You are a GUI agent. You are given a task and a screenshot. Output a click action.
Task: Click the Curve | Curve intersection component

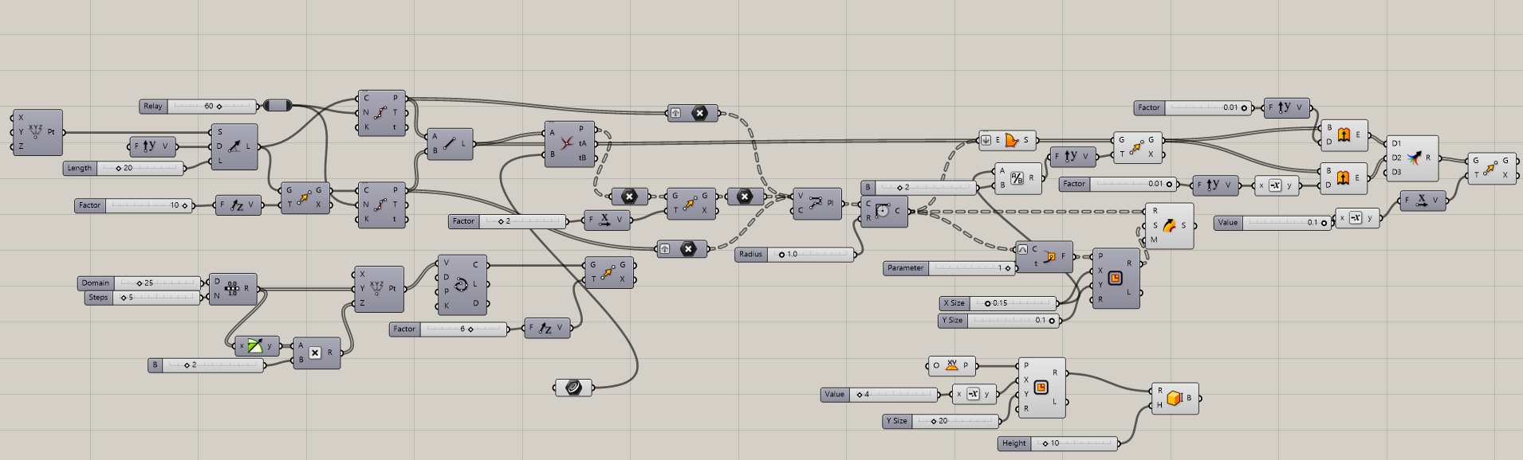pyautogui.click(x=566, y=143)
